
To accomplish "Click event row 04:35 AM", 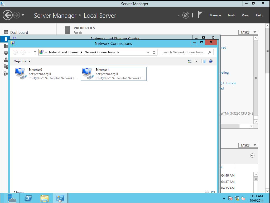I will click(228, 188).
